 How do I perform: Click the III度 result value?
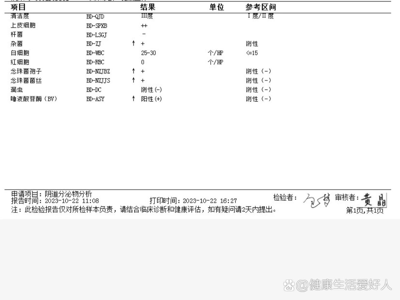147,16
